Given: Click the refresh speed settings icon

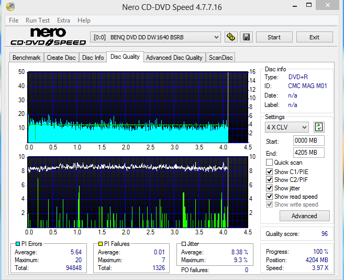Looking at the screenshot, I should [x=319, y=127].
